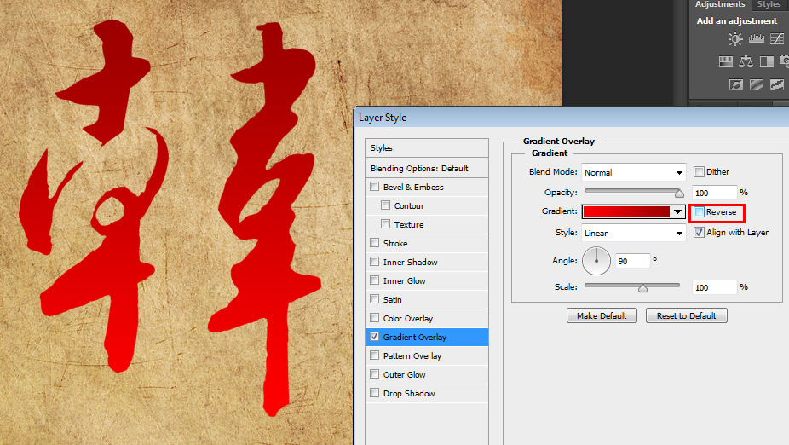This screenshot has width=789, height=445.
Task: Add a Curves adjustment layer
Action: click(777, 38)
